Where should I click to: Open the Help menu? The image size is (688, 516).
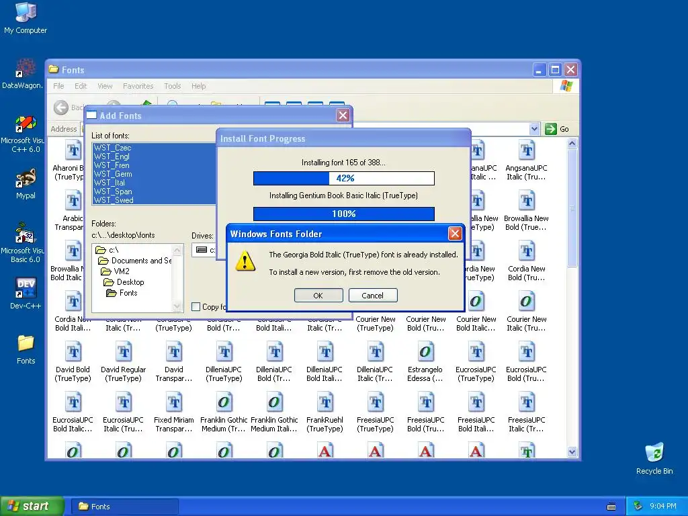198,86
